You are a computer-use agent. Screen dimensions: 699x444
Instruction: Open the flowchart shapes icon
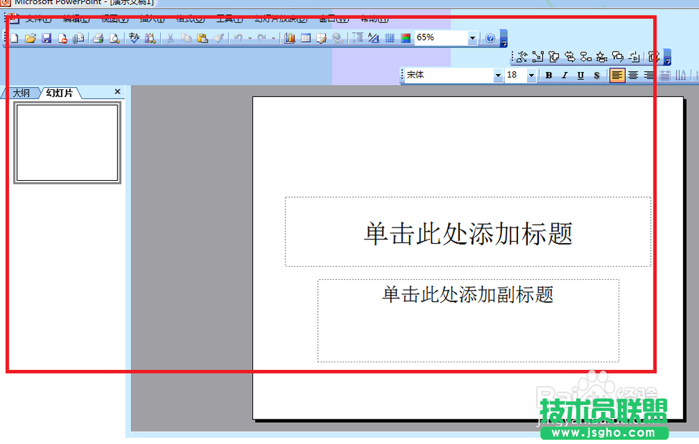[584, 56]
